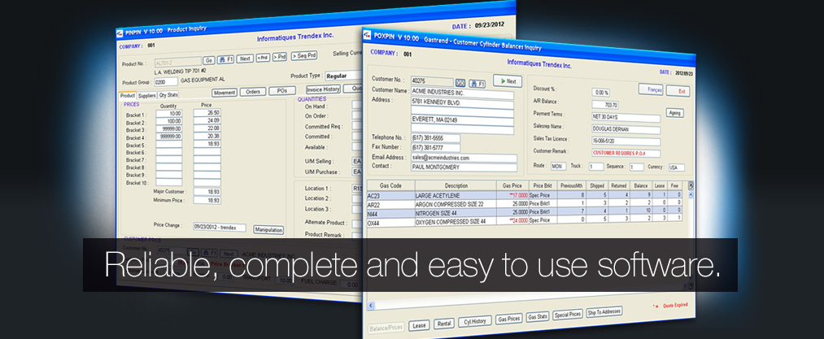Click Price Change field 09/23/2012 - trendex
The height and width of the screenshot is (339, 824).
pos(219,227)
